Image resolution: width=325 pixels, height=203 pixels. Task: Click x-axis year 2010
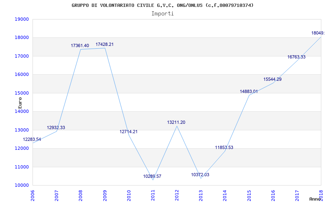tap(129, 195)
